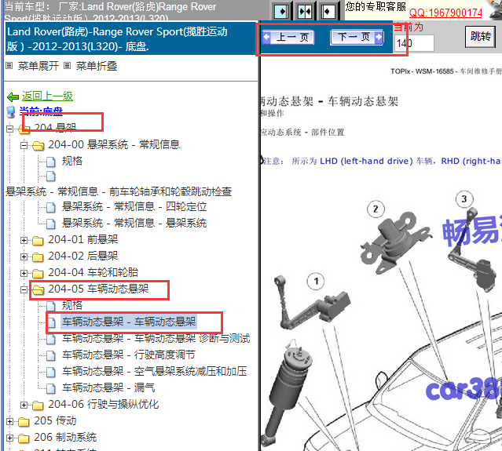Expand the 204-06 行驶与操纵优化 node
502x451 pixels.
[24, 405]
